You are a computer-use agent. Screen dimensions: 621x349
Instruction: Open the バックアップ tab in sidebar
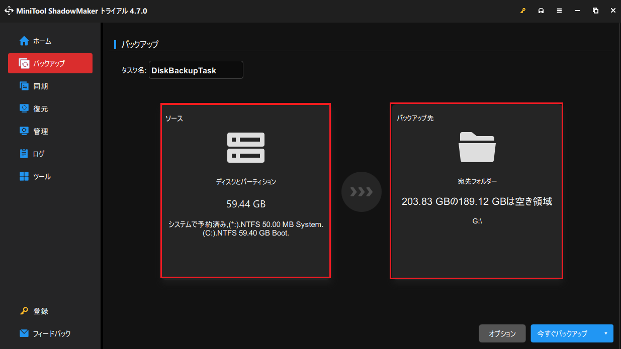[50, 63]
